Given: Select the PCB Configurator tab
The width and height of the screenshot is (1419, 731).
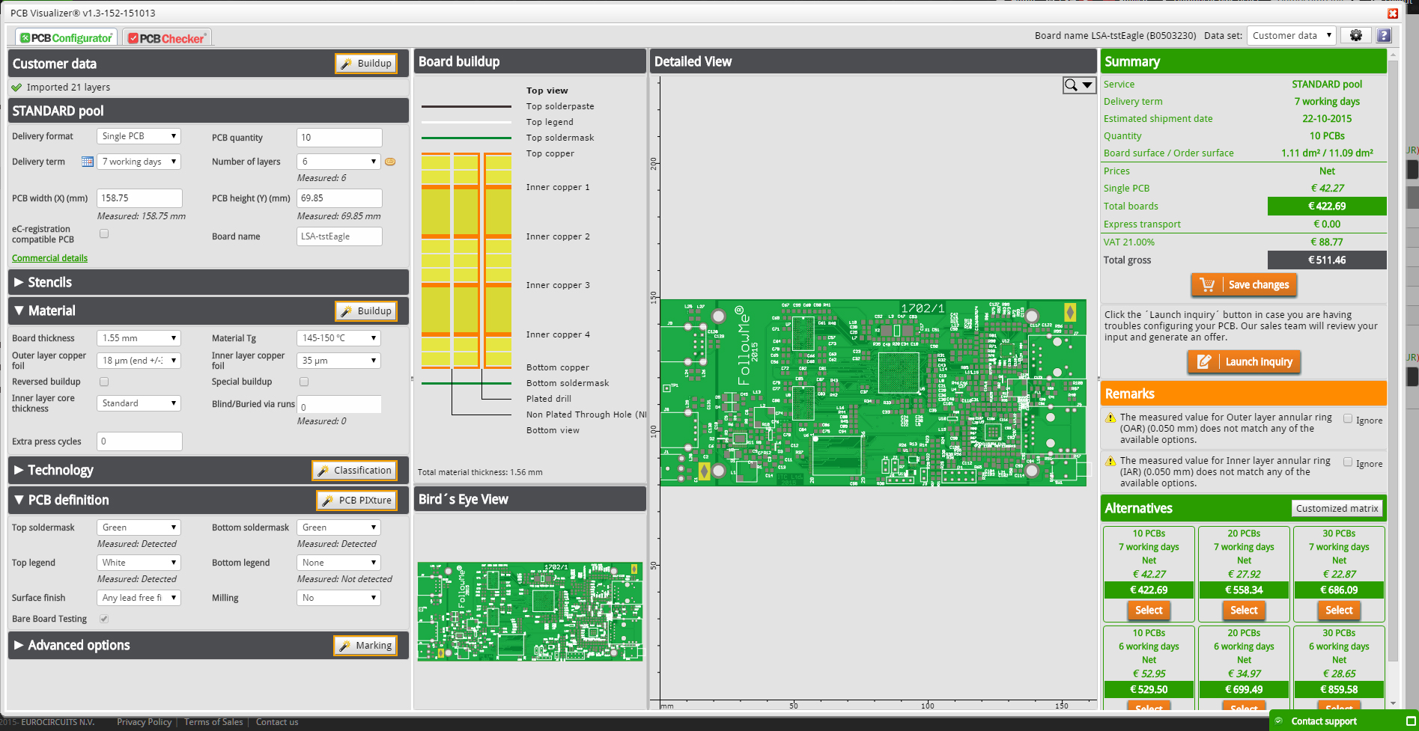Looking at the screenshot, I should tap(65, 36).
